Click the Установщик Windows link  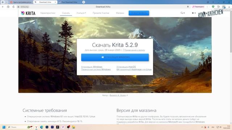click(x=92, y=67)
